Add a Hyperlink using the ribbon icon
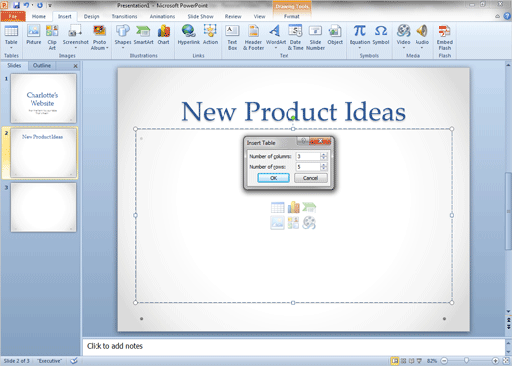Screen dimensions: 512x366 coord(188,35)
